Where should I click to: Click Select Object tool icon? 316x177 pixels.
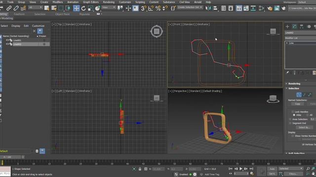(46, 8)
